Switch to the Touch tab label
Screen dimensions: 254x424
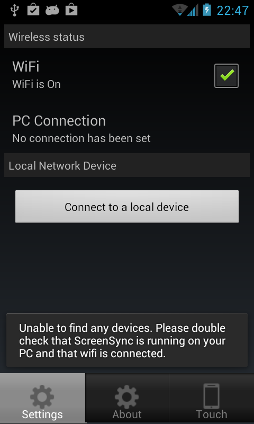[x=211, y=414]
